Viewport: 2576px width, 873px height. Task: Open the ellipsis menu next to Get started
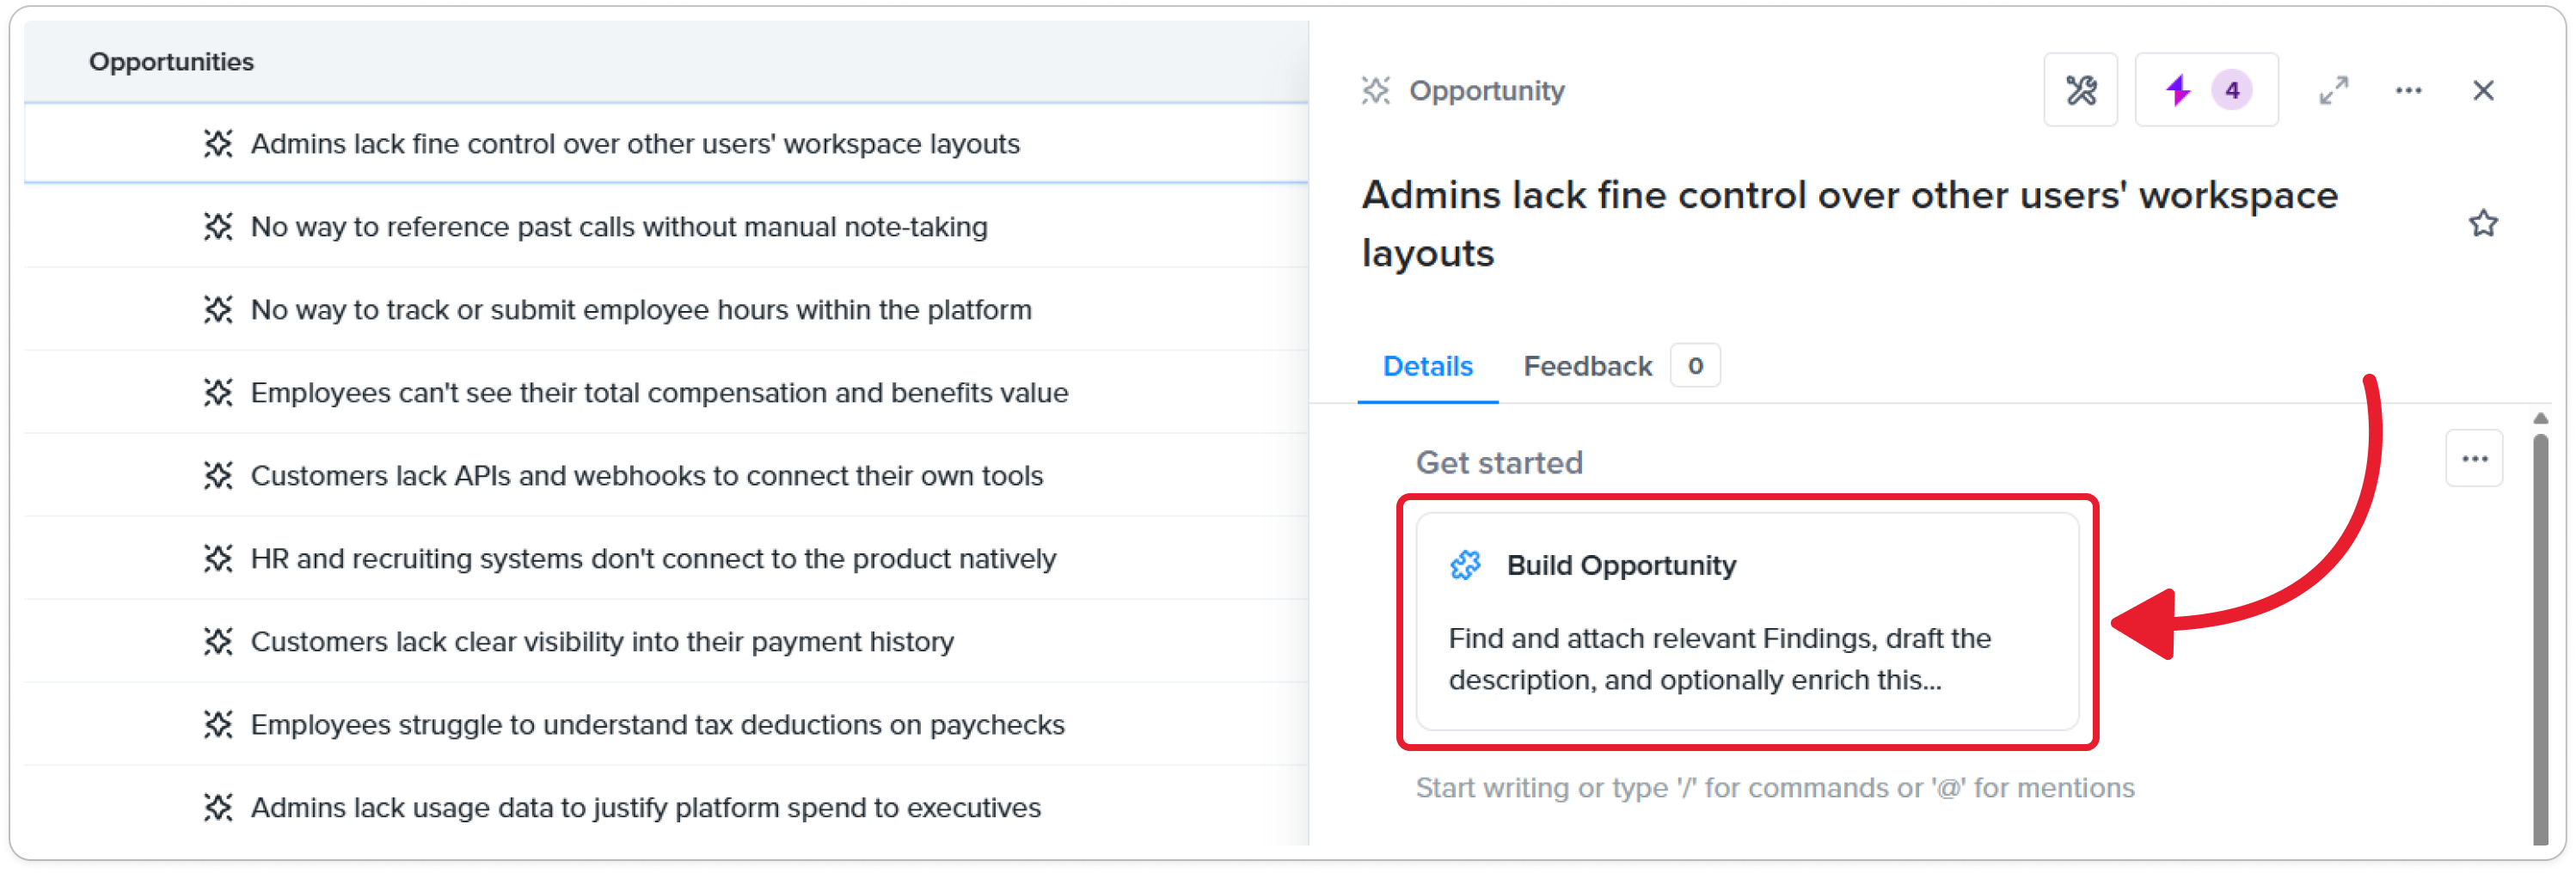click(2474, 459)
